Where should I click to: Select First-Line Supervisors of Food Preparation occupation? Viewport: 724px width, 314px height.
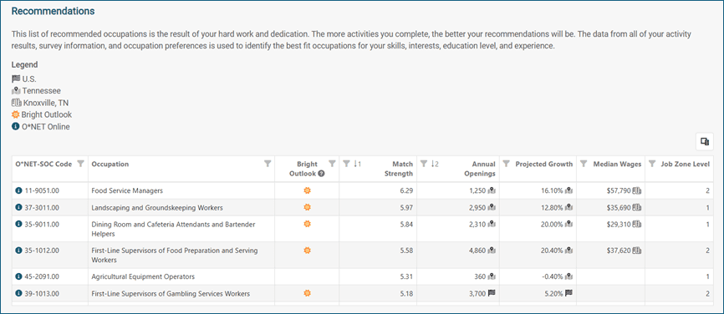click(175, 256)
